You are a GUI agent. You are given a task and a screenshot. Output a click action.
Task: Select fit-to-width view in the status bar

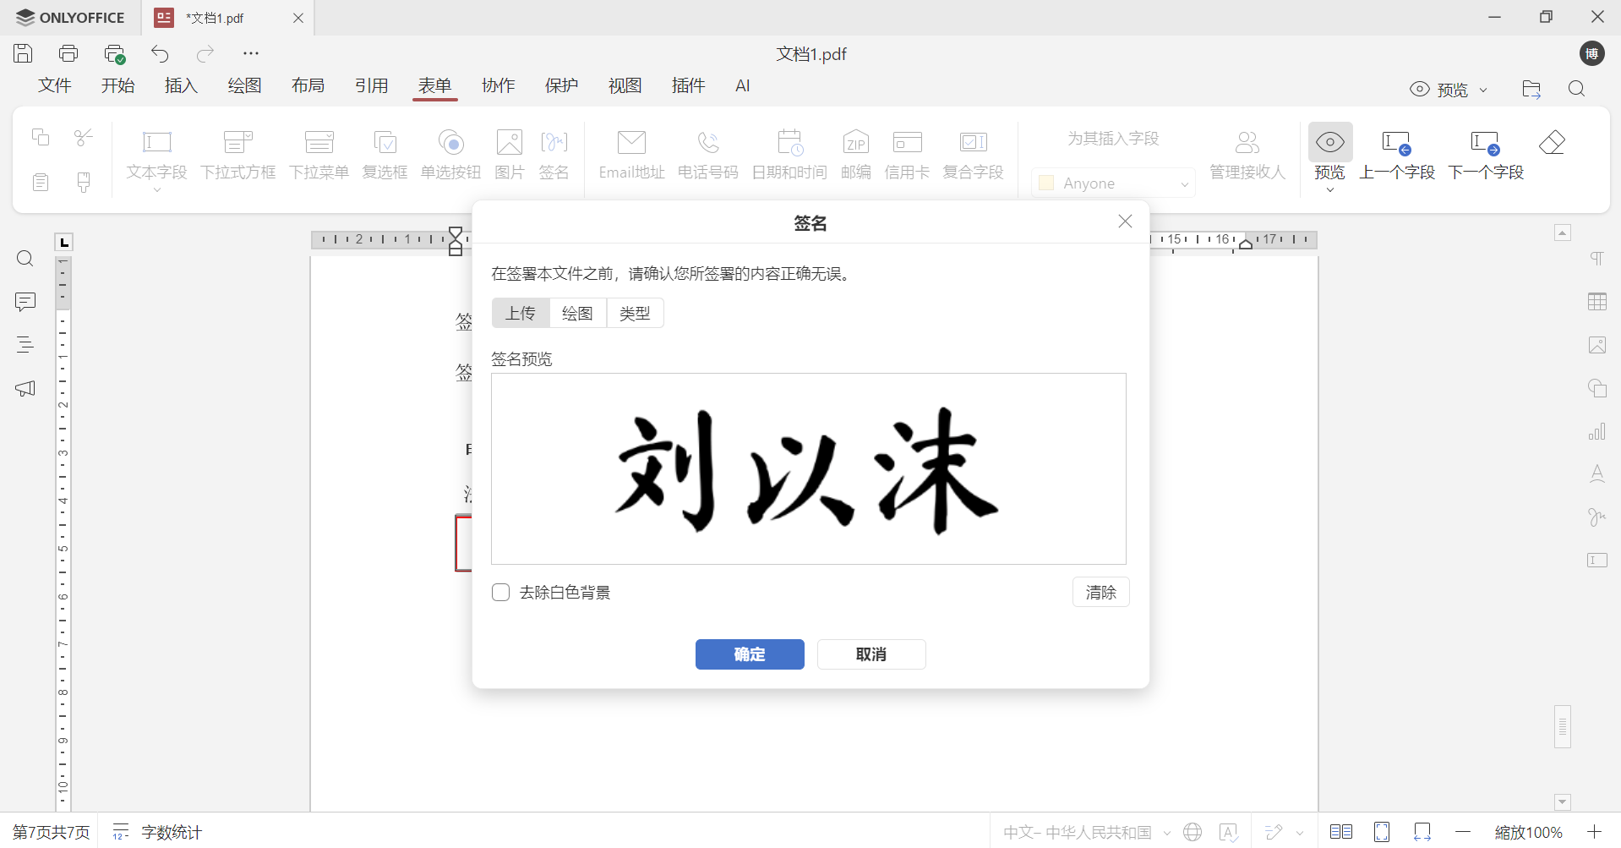click(1423, 832)
